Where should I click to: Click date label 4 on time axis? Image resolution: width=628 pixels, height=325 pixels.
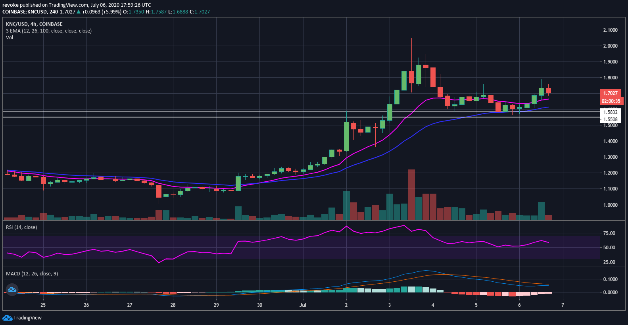coord(433,305)
